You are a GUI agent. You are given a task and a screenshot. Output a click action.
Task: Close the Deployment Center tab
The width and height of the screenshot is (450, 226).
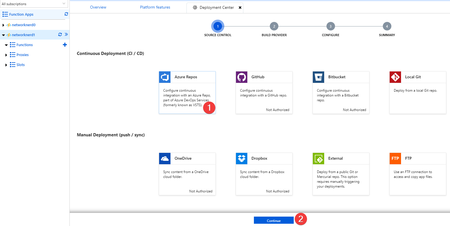pyautogui.click(x=240, y=8)
